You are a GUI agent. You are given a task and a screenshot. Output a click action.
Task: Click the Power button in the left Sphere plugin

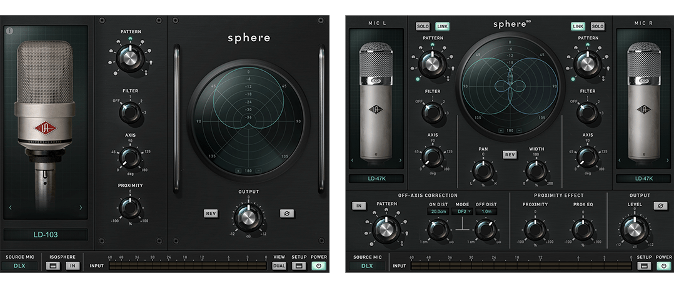(x=318, y=266)
